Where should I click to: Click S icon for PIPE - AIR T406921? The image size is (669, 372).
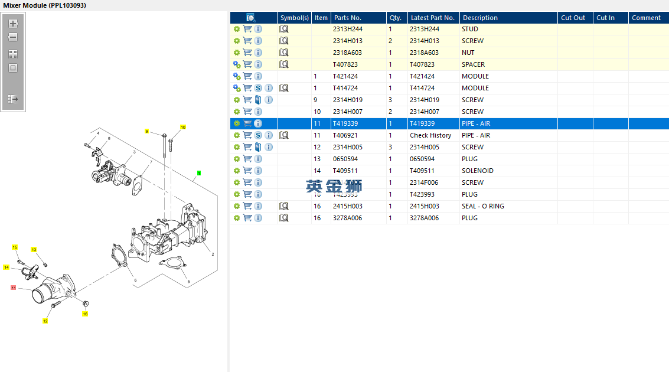(258, 135)
